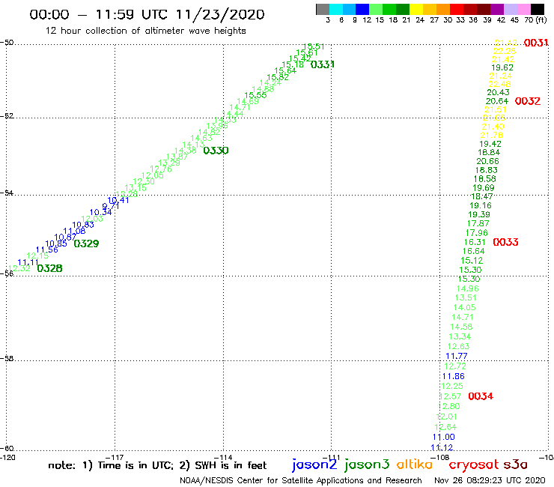Screen dimensions: 554x487
Task: Click the wave height value 19.42
Action: click(490, 144)
